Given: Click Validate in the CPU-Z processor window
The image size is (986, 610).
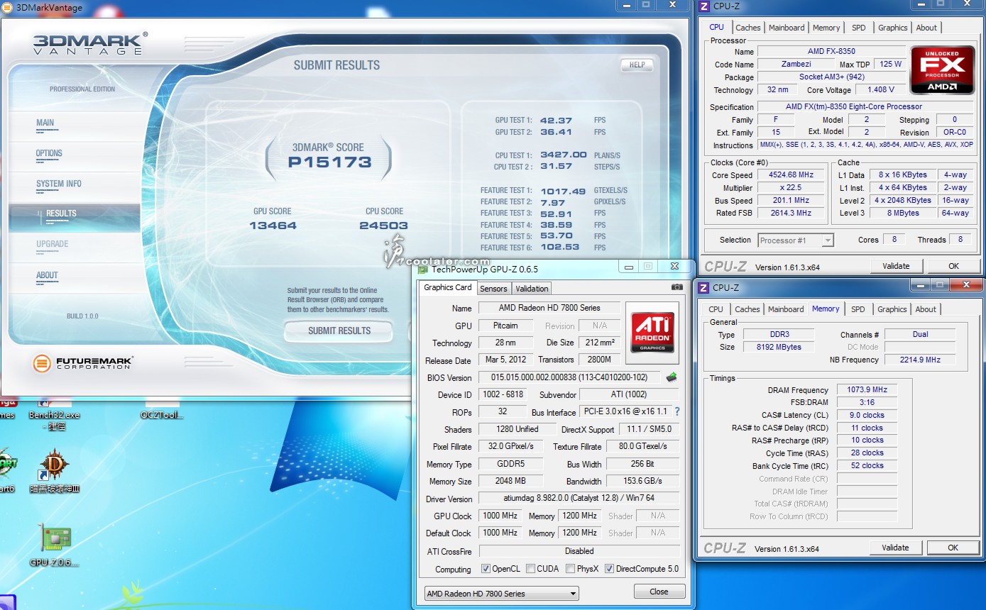Looking at the screenshot, I should 896,266.
